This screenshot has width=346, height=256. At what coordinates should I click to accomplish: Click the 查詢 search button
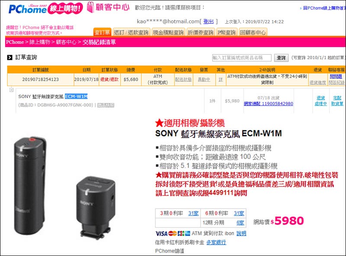point(281,58)
